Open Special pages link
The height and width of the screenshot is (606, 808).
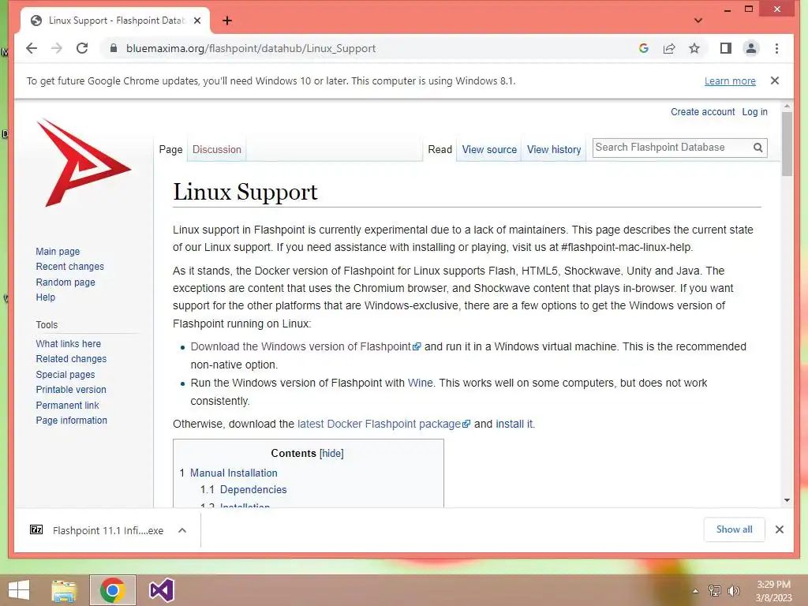[65, 375]
